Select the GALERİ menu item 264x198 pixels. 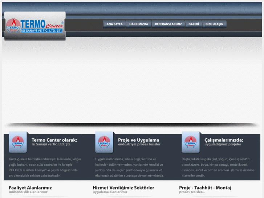point(194,24)
